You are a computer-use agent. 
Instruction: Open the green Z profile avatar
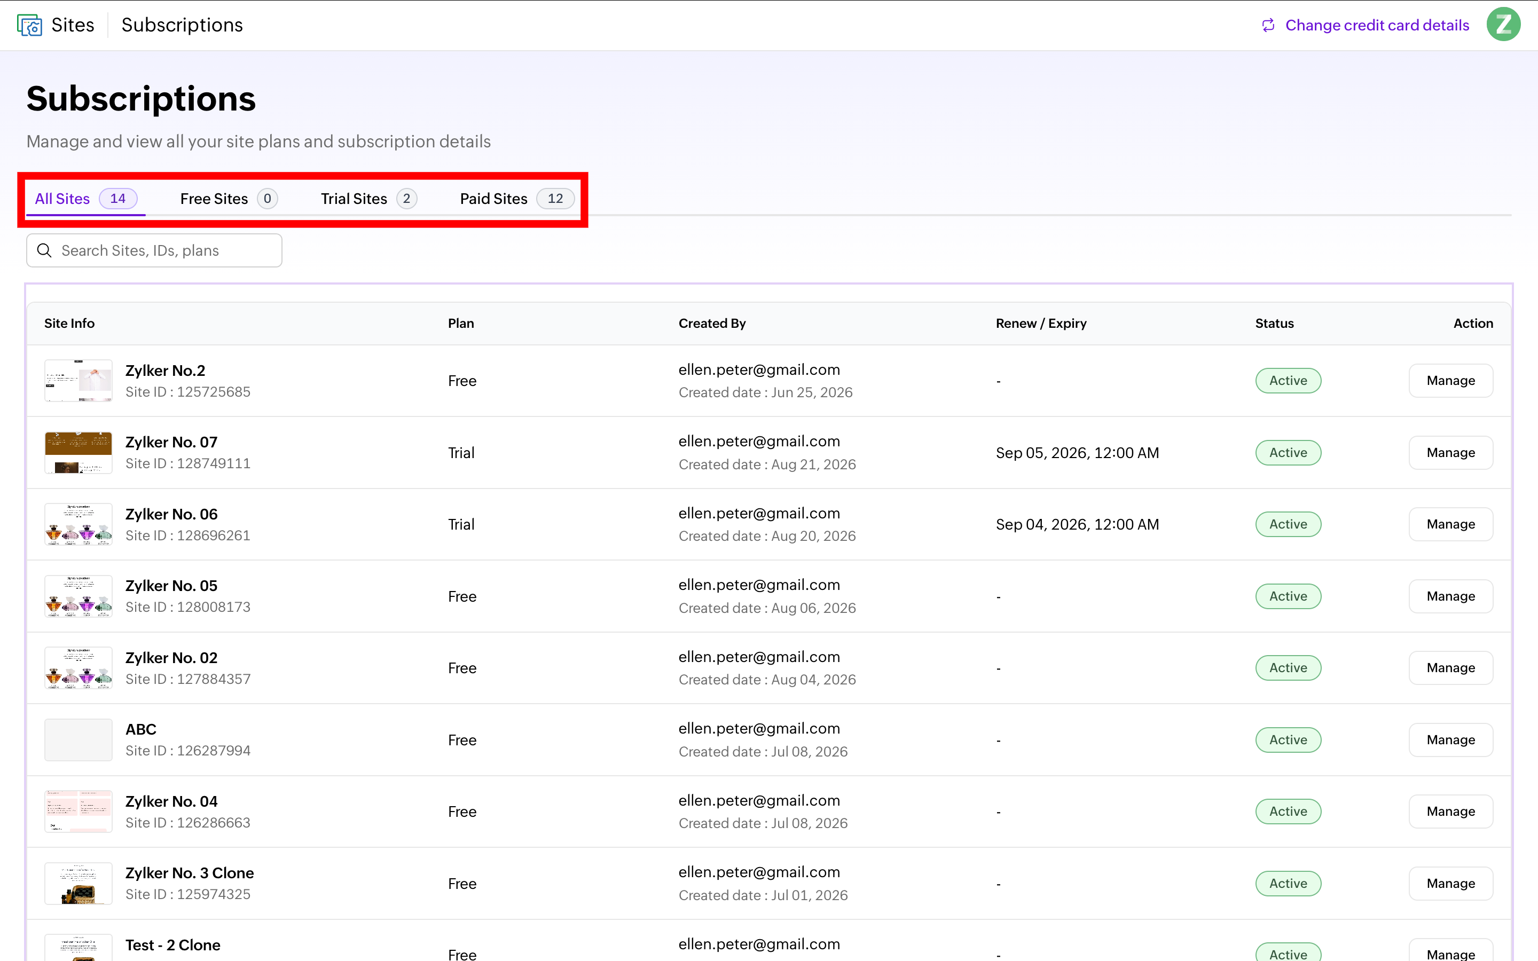point(1503,25)
